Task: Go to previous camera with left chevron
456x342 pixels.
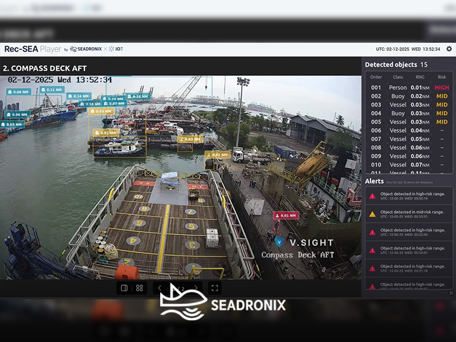Action: [x=160, y=288]
